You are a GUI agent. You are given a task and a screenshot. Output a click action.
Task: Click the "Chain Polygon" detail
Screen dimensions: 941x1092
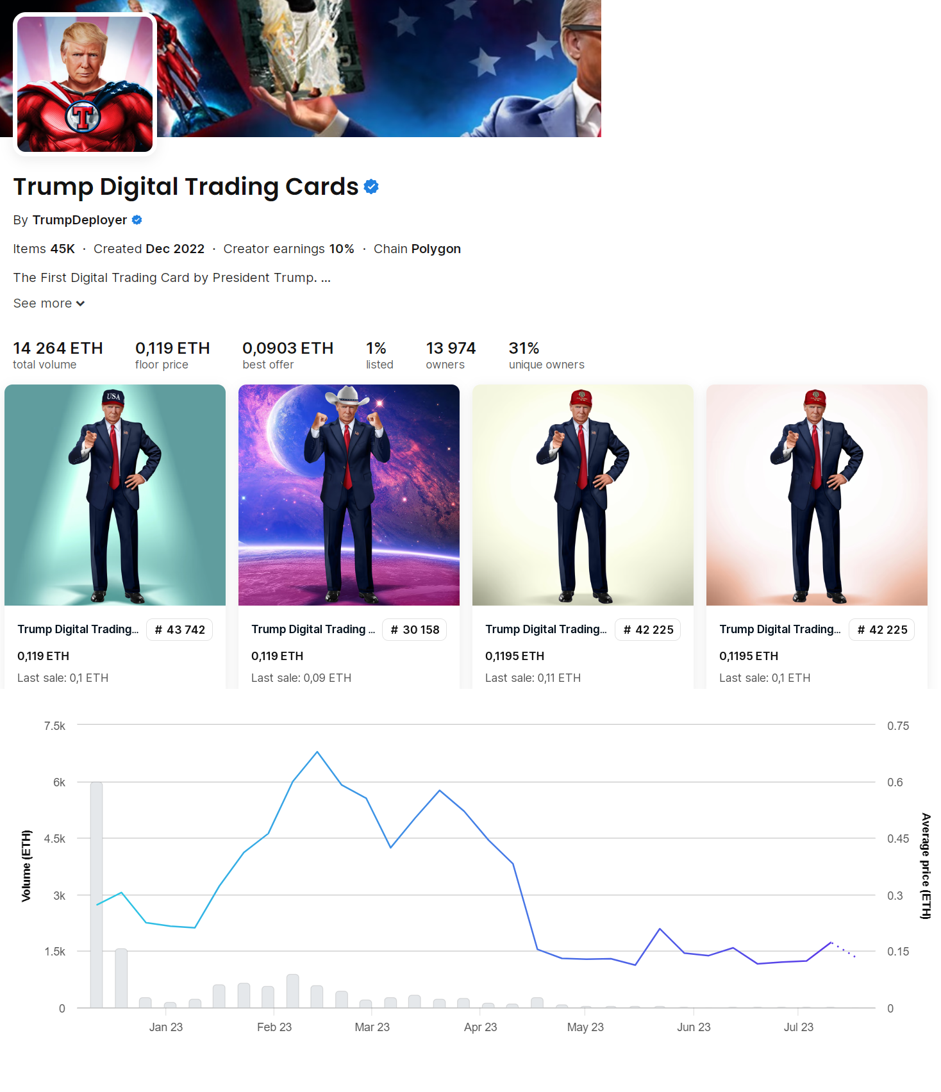tap(417, 249)
